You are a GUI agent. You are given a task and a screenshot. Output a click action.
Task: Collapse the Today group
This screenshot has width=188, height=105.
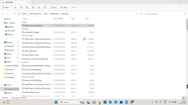click(21, 22)
